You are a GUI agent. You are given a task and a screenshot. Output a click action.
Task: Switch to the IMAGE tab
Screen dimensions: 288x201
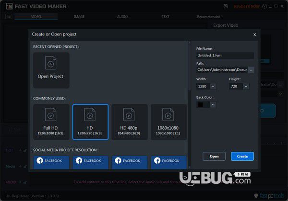[79, 17]
